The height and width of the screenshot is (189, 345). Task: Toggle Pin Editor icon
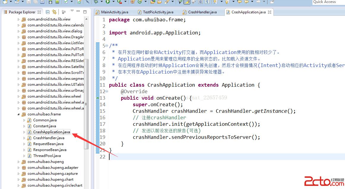tap(272, 2)
